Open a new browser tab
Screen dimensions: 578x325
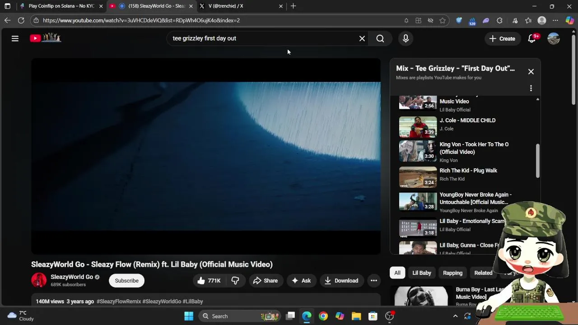[x=293, y=6]
